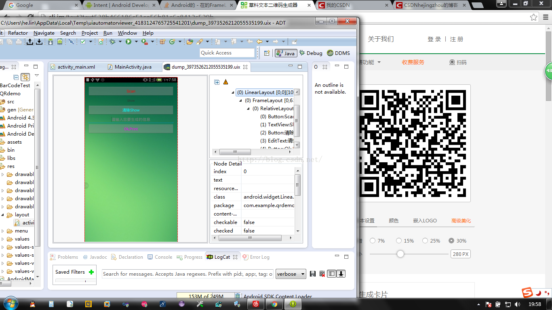Click 收费服务 link in browser page
The height and width of the screenshot is (310, 552).
coord(413,62)
